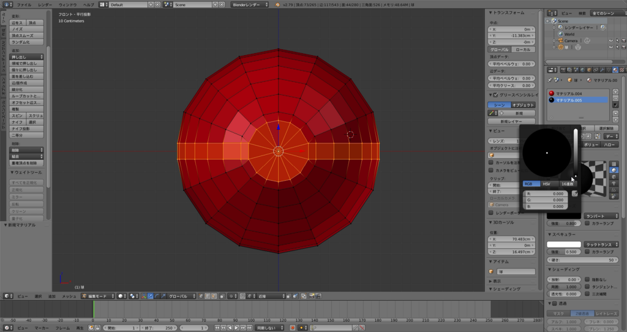Screen dimensions: 627x332
Task: Open the ファイル menu
Action: [23, 4]
